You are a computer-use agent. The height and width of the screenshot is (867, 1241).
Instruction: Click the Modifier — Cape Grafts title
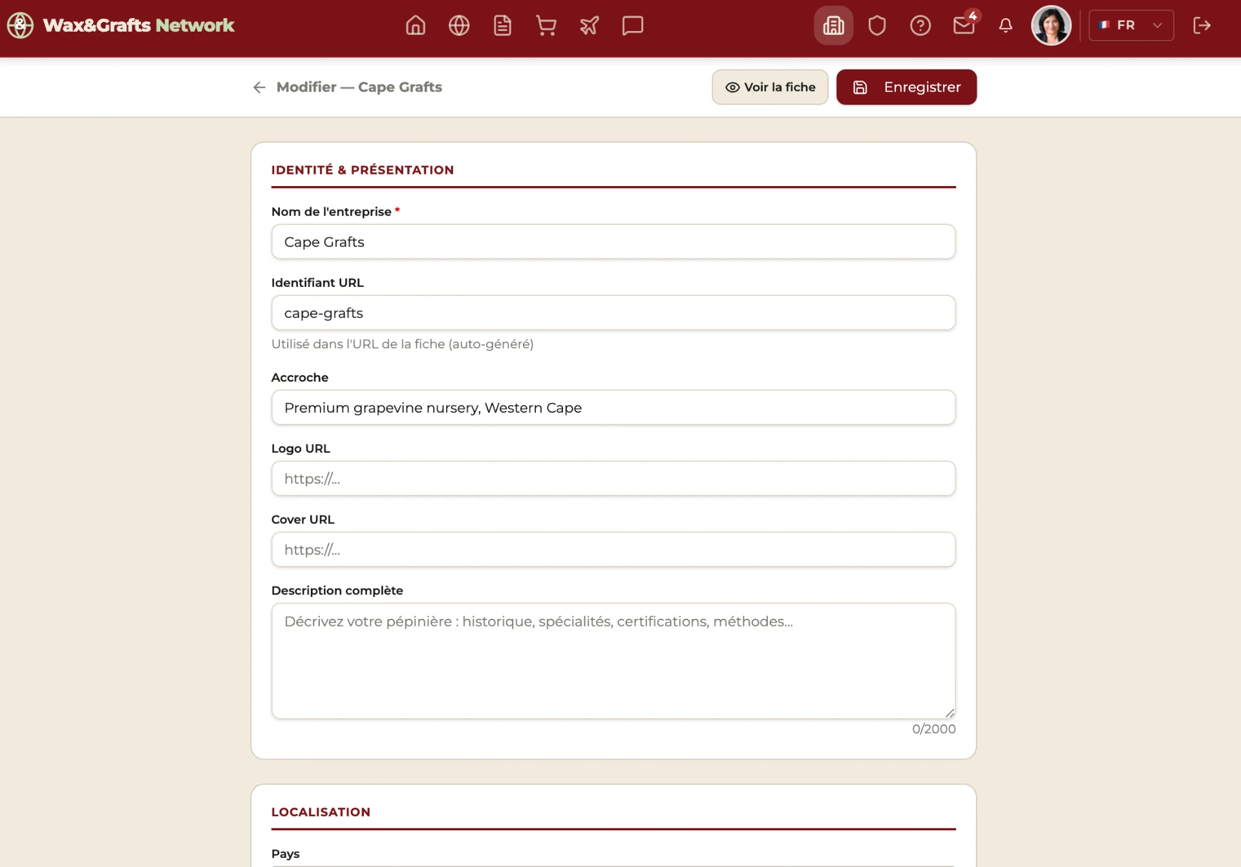coord(359,87)
